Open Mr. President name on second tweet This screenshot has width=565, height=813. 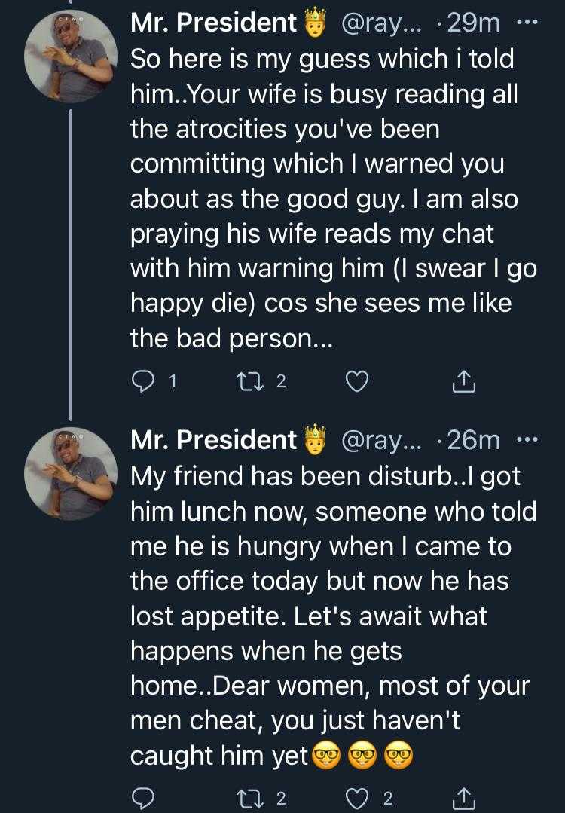[214, 439]
